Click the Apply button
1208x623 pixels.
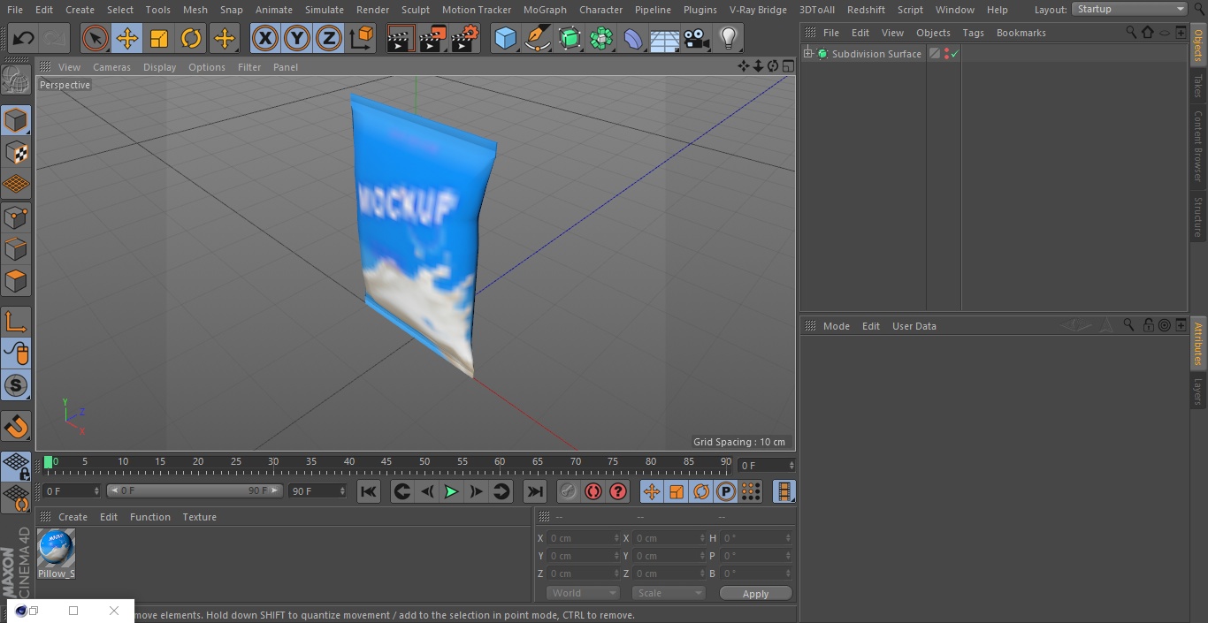(x=755, y=593)
